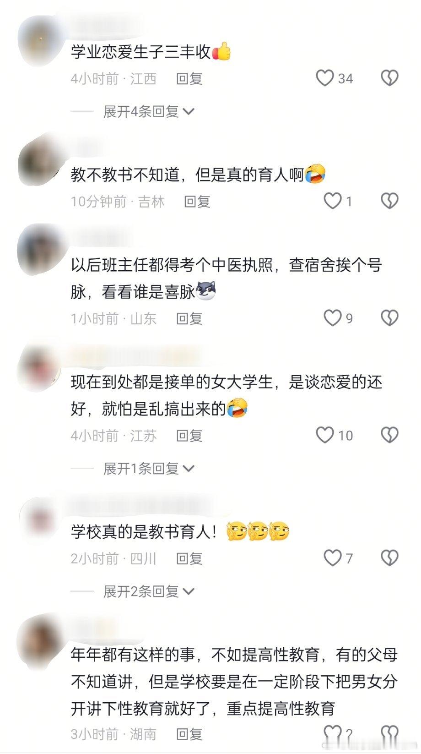This screenshot has width=421, height=754.
Task: Dislike the 学业恋爱生子三丰收 comment with broken heart
Action: tap(389, 78)
